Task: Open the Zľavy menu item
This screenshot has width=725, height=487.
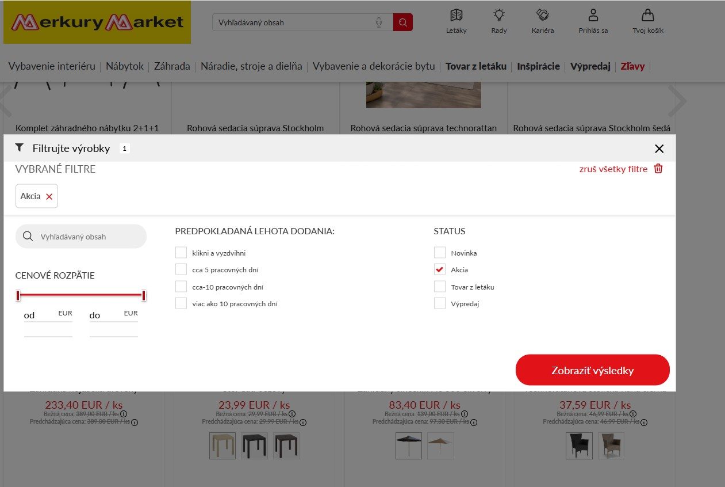Action: pyautogui.click(x=632, y=66)
